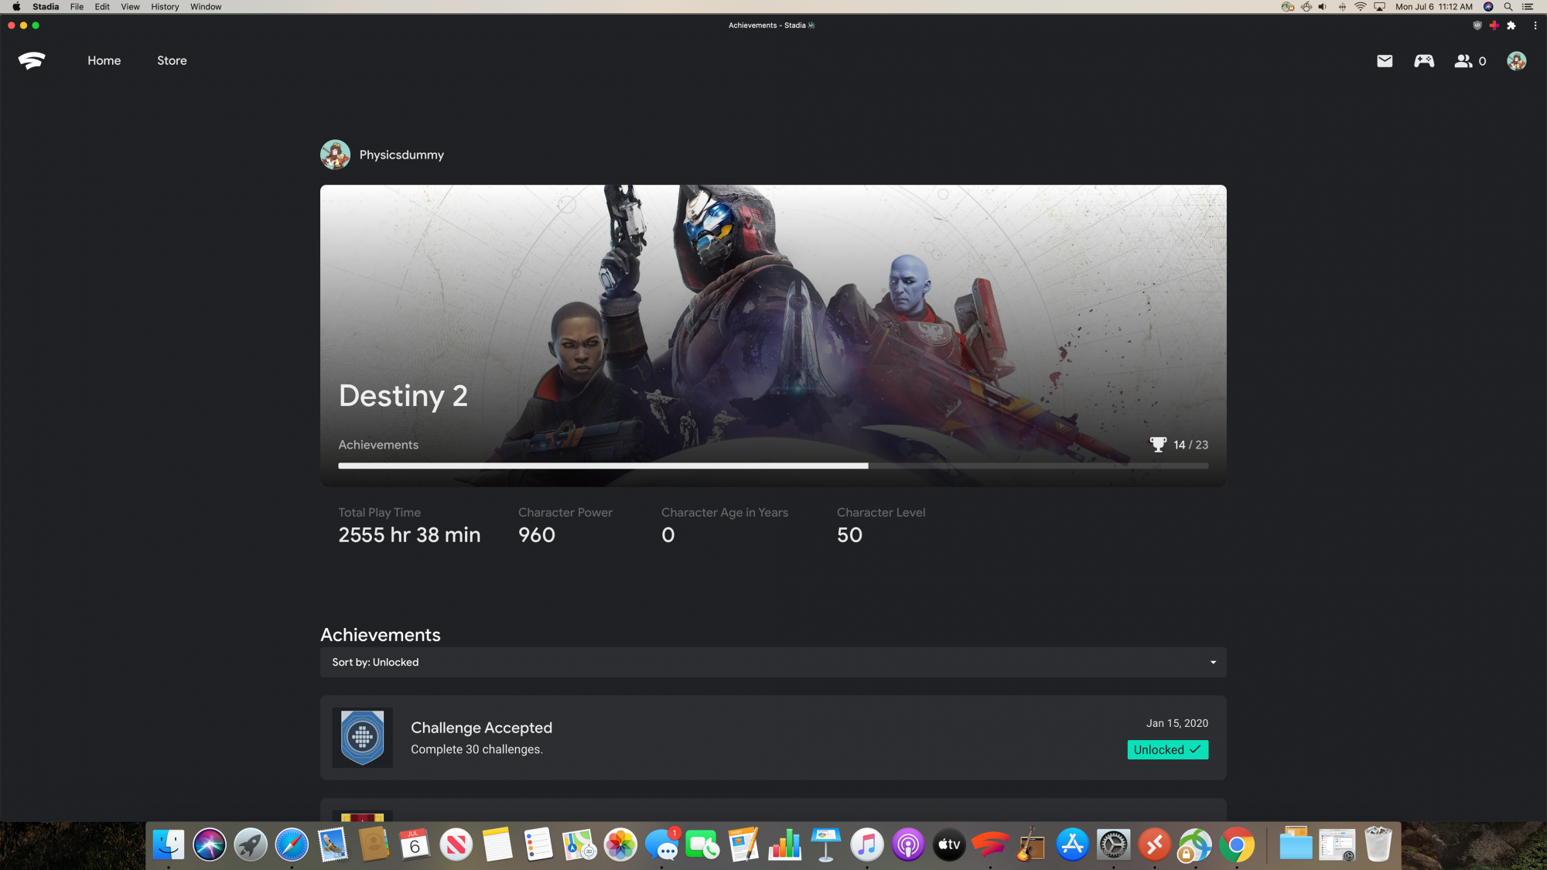Click the Destiny 2 banner image
1547x870 pixels.
(773, 309)
